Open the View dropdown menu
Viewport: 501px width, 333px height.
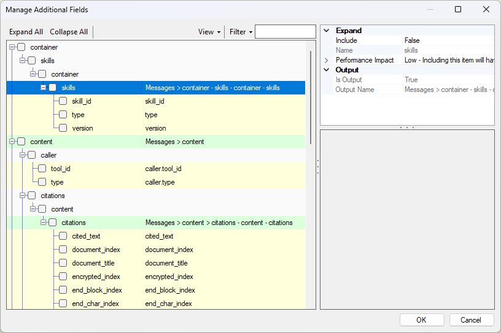click(x=209, y=32)
